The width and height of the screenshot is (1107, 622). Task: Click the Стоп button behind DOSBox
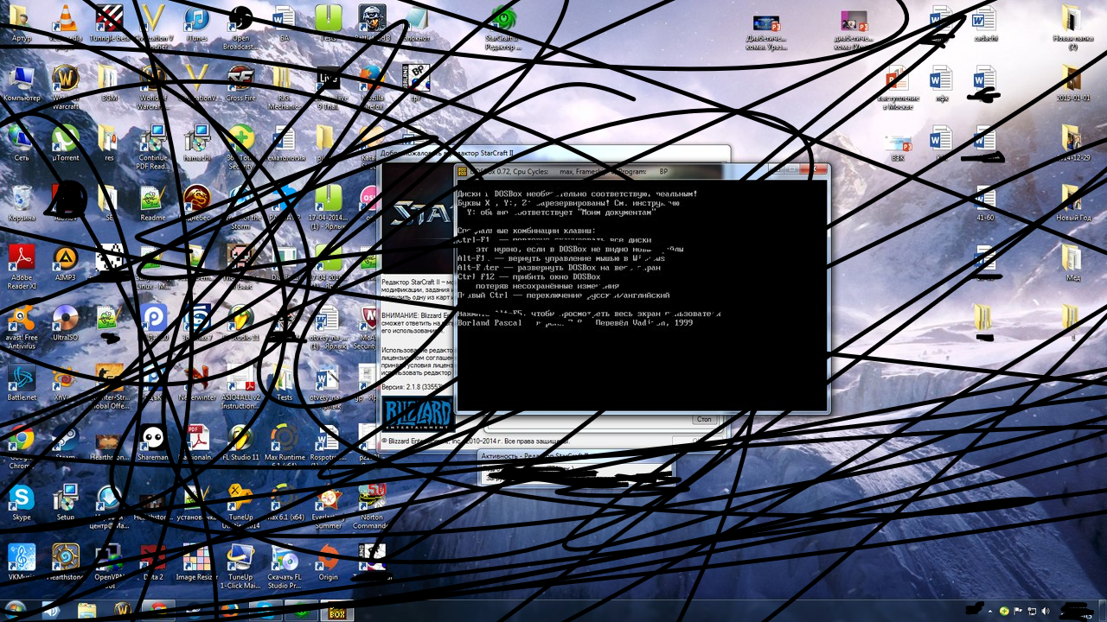coord(704,419)
